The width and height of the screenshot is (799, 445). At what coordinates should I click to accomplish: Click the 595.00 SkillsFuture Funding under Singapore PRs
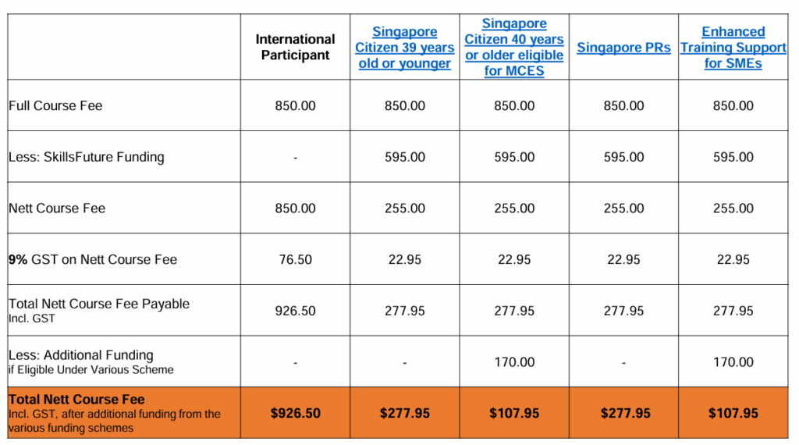coord(623,157)
